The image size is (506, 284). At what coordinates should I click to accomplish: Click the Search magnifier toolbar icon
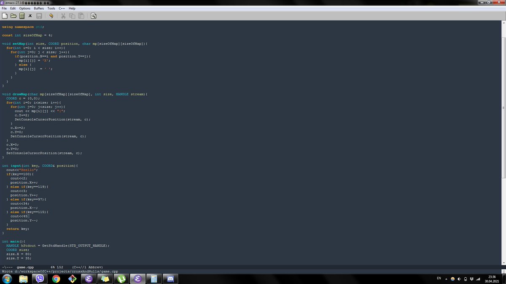(93, 16)
